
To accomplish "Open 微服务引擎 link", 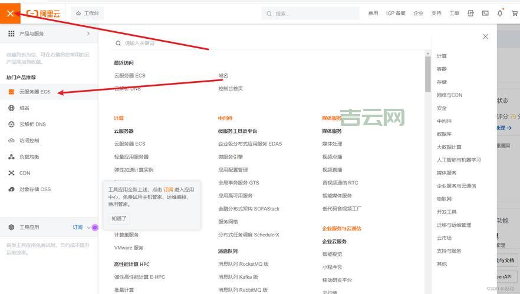I will click(x=231, y=156).
